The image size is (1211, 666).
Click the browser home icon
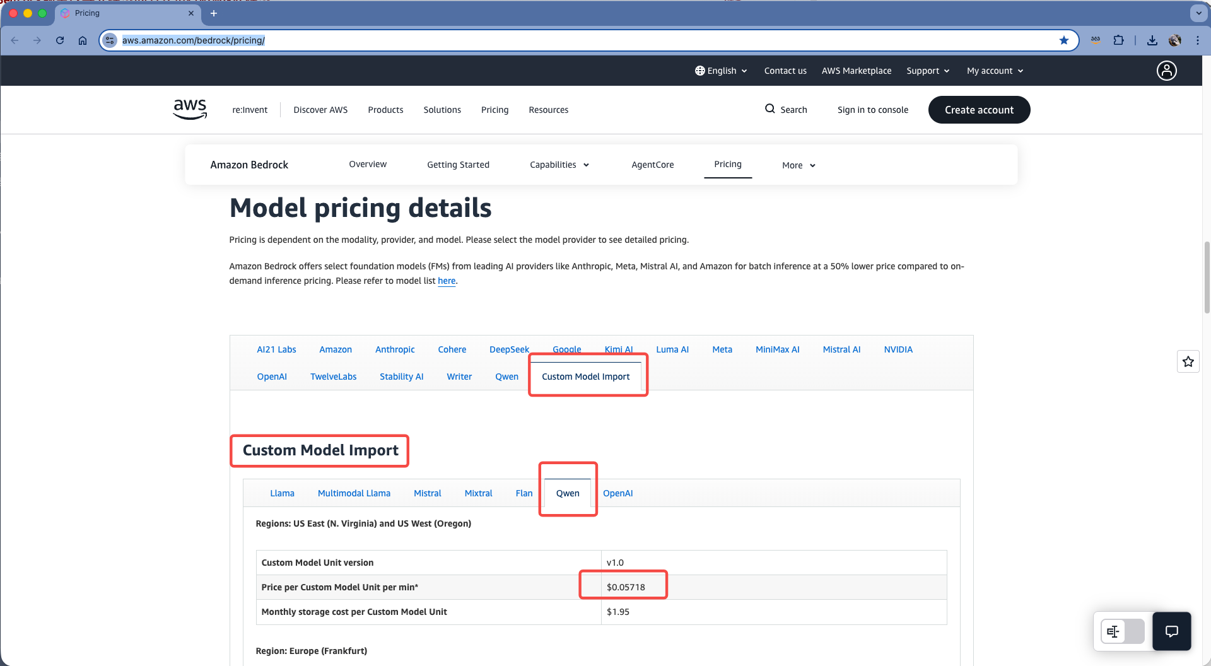pos(83,40)
